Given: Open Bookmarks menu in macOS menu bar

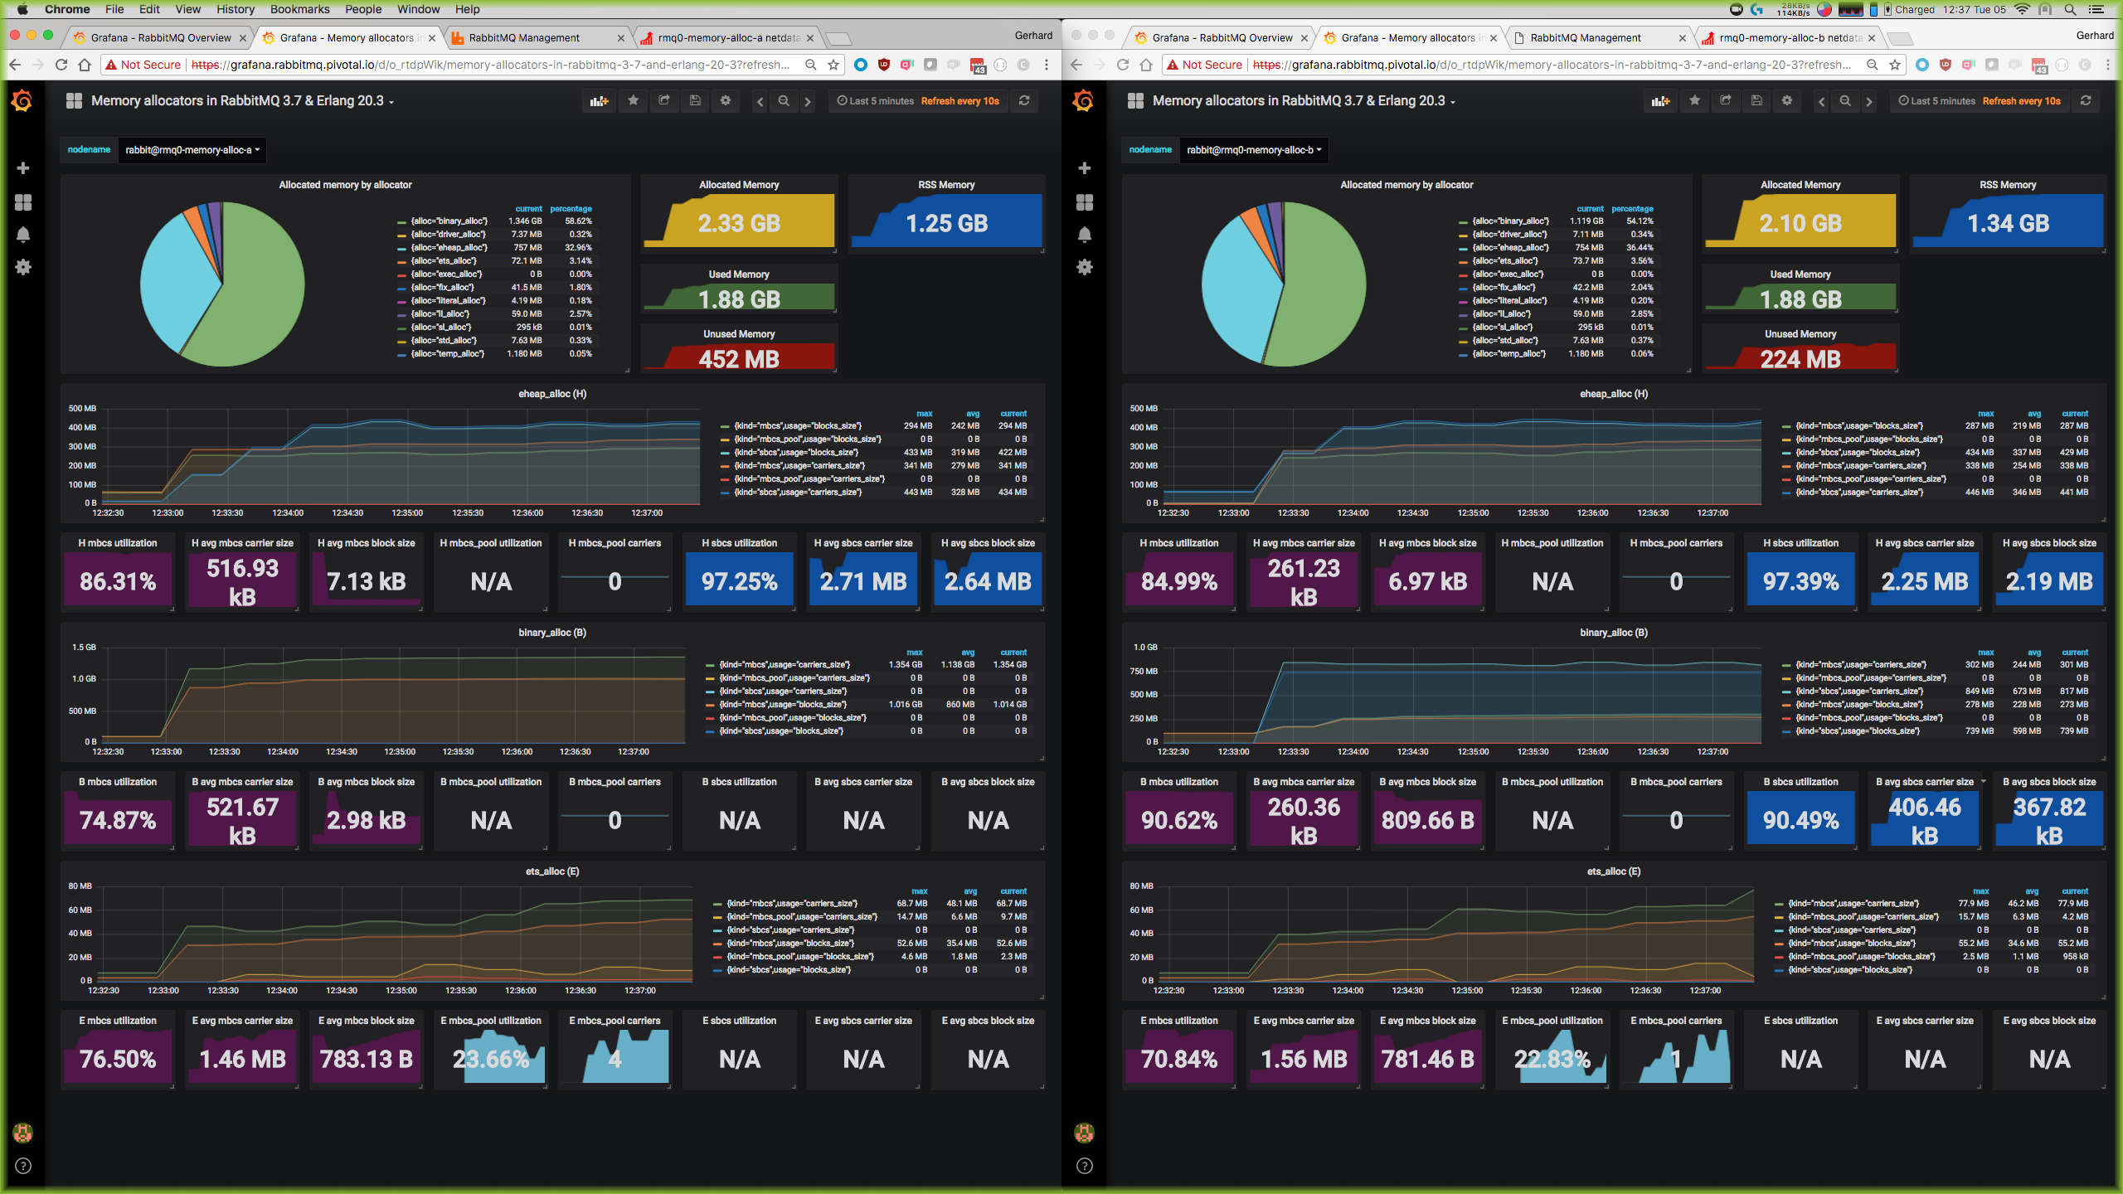Looking at the screenshot, I should click(299, 9).
